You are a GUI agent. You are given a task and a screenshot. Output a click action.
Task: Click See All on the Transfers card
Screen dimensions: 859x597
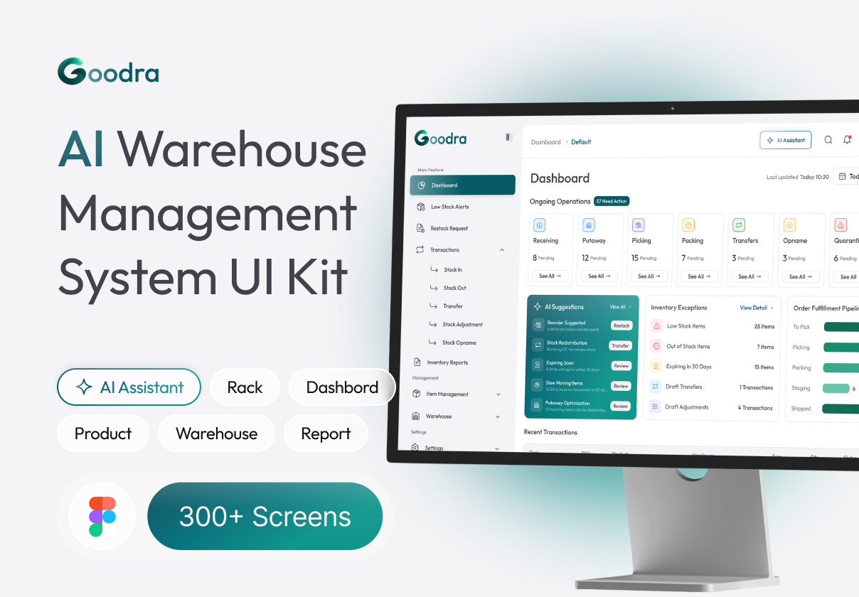pos(749,276)
